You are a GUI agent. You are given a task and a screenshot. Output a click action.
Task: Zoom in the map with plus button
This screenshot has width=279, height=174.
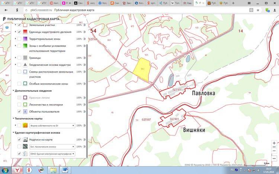pos(274,143)
